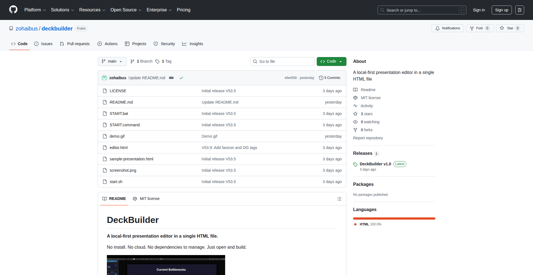533x275 pixels.
Task: Open the DeckBuilder v1.0 tag icon
Action: coord(355,164)
